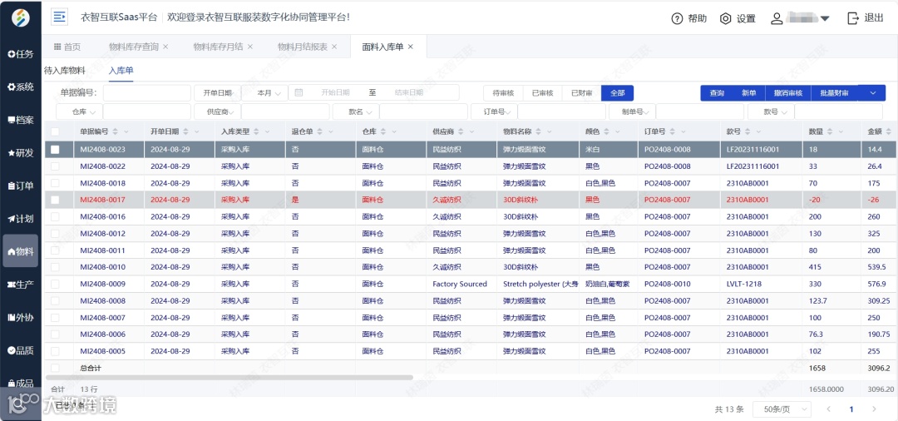Open the 制单号 filter dropdown
Viewport: 898px width, 421px height.
[633, 111]
